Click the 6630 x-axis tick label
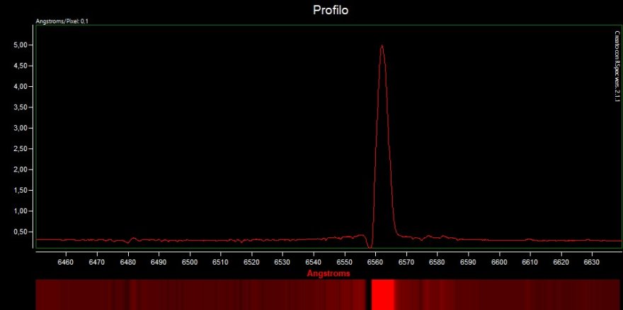This screenshot has height=310, width=623. (592, 262)
